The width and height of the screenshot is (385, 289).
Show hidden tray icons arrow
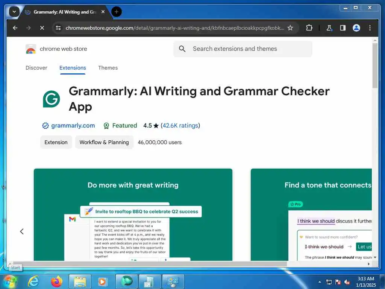320,282
